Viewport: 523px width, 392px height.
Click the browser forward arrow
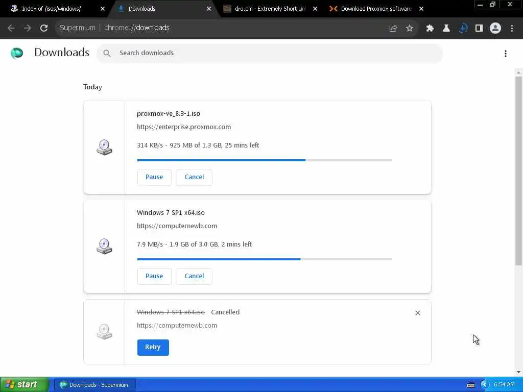(x=28, y=28)
